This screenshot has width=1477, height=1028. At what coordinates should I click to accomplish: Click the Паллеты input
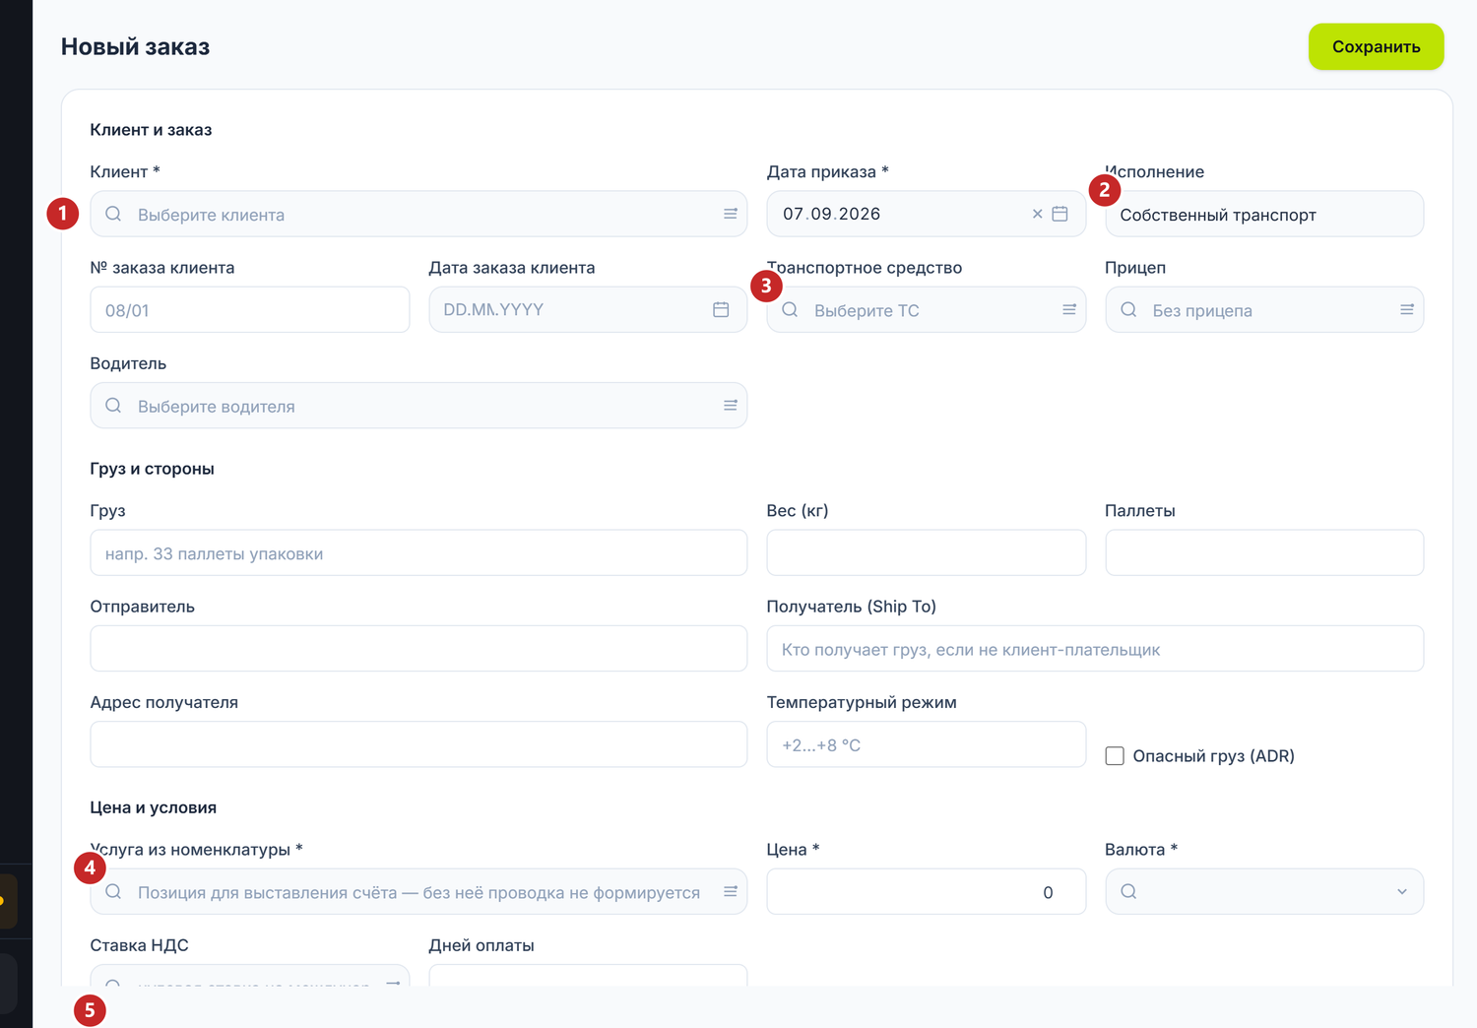click(1264, 552)
